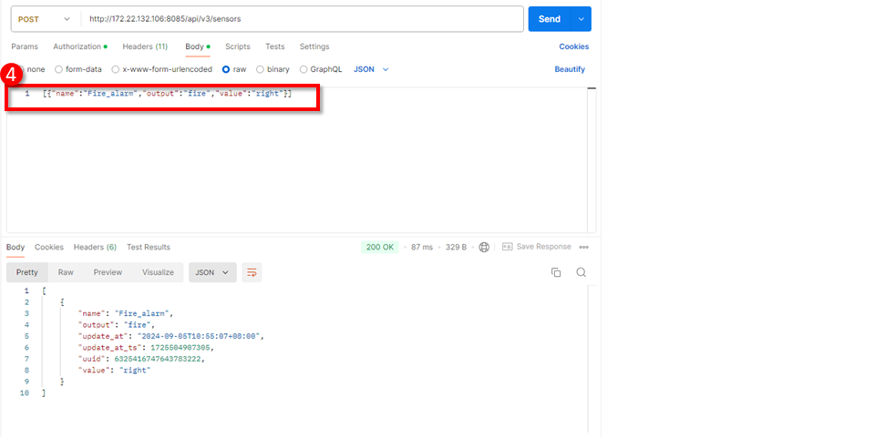
Task: Open the response JSON format dropdown
Action: 212,272
